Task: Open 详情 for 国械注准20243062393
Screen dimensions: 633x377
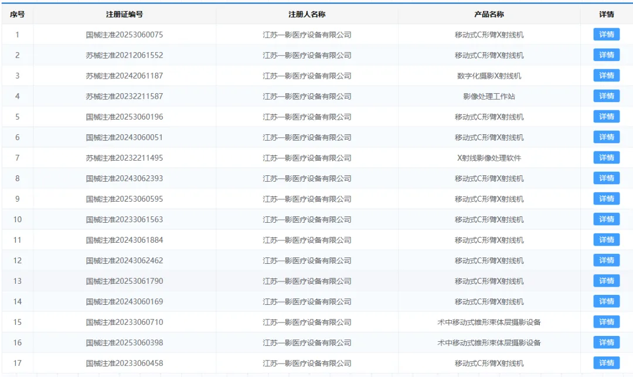Action: pos(607,178)
